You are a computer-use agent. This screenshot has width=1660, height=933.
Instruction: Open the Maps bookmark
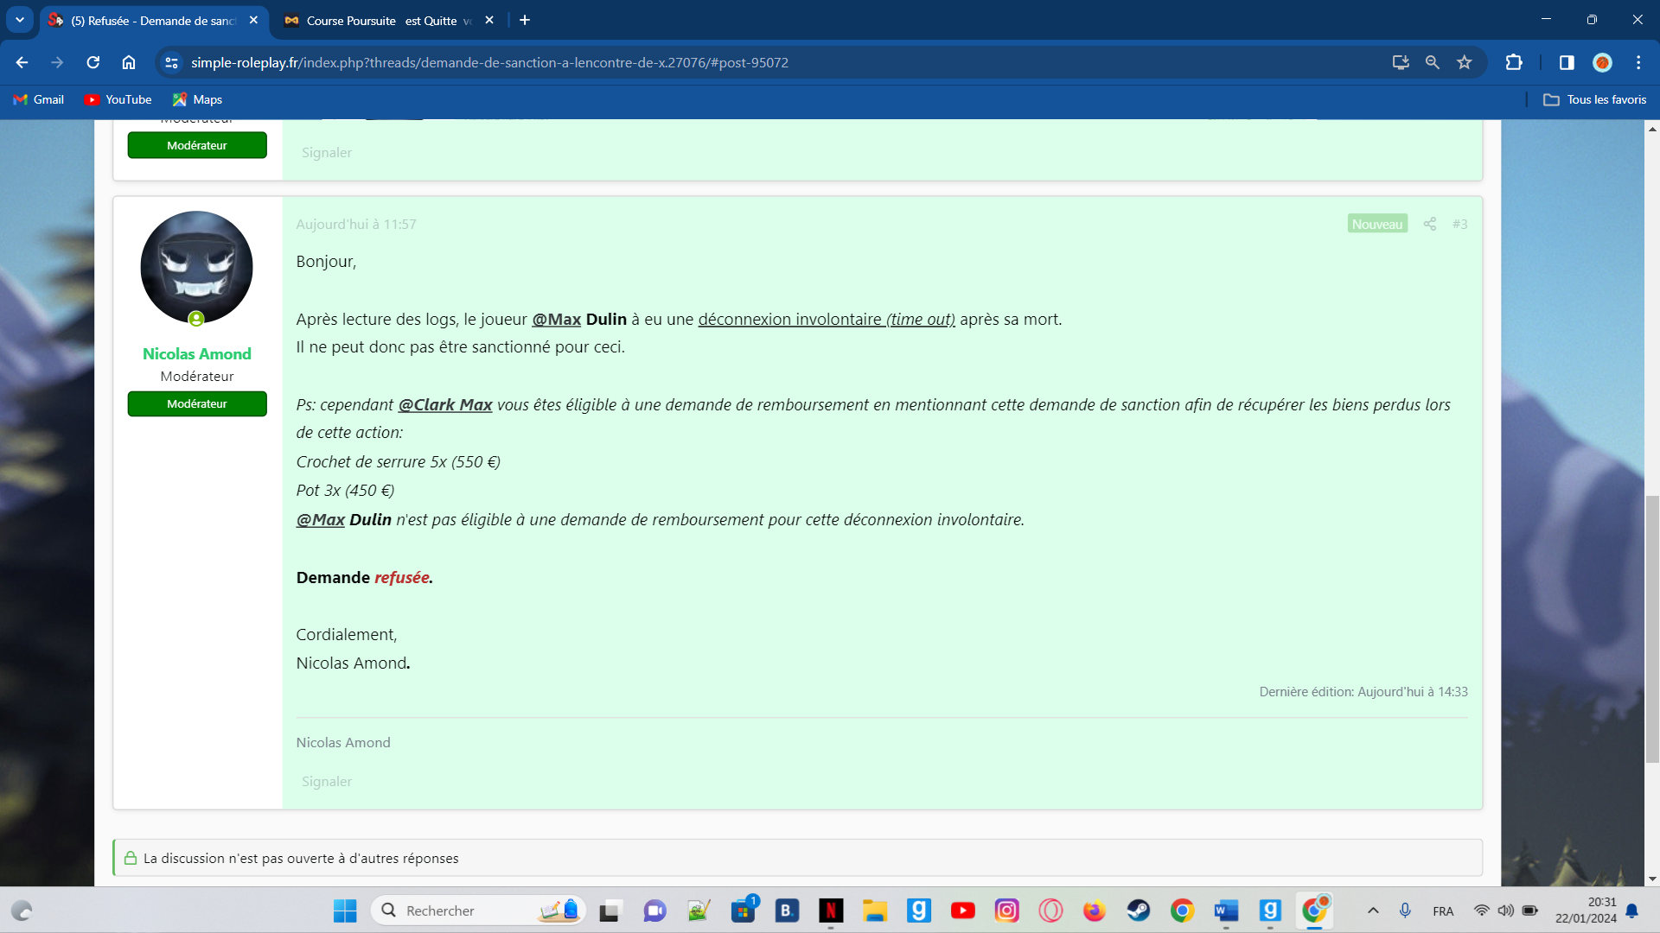point(198,99)
